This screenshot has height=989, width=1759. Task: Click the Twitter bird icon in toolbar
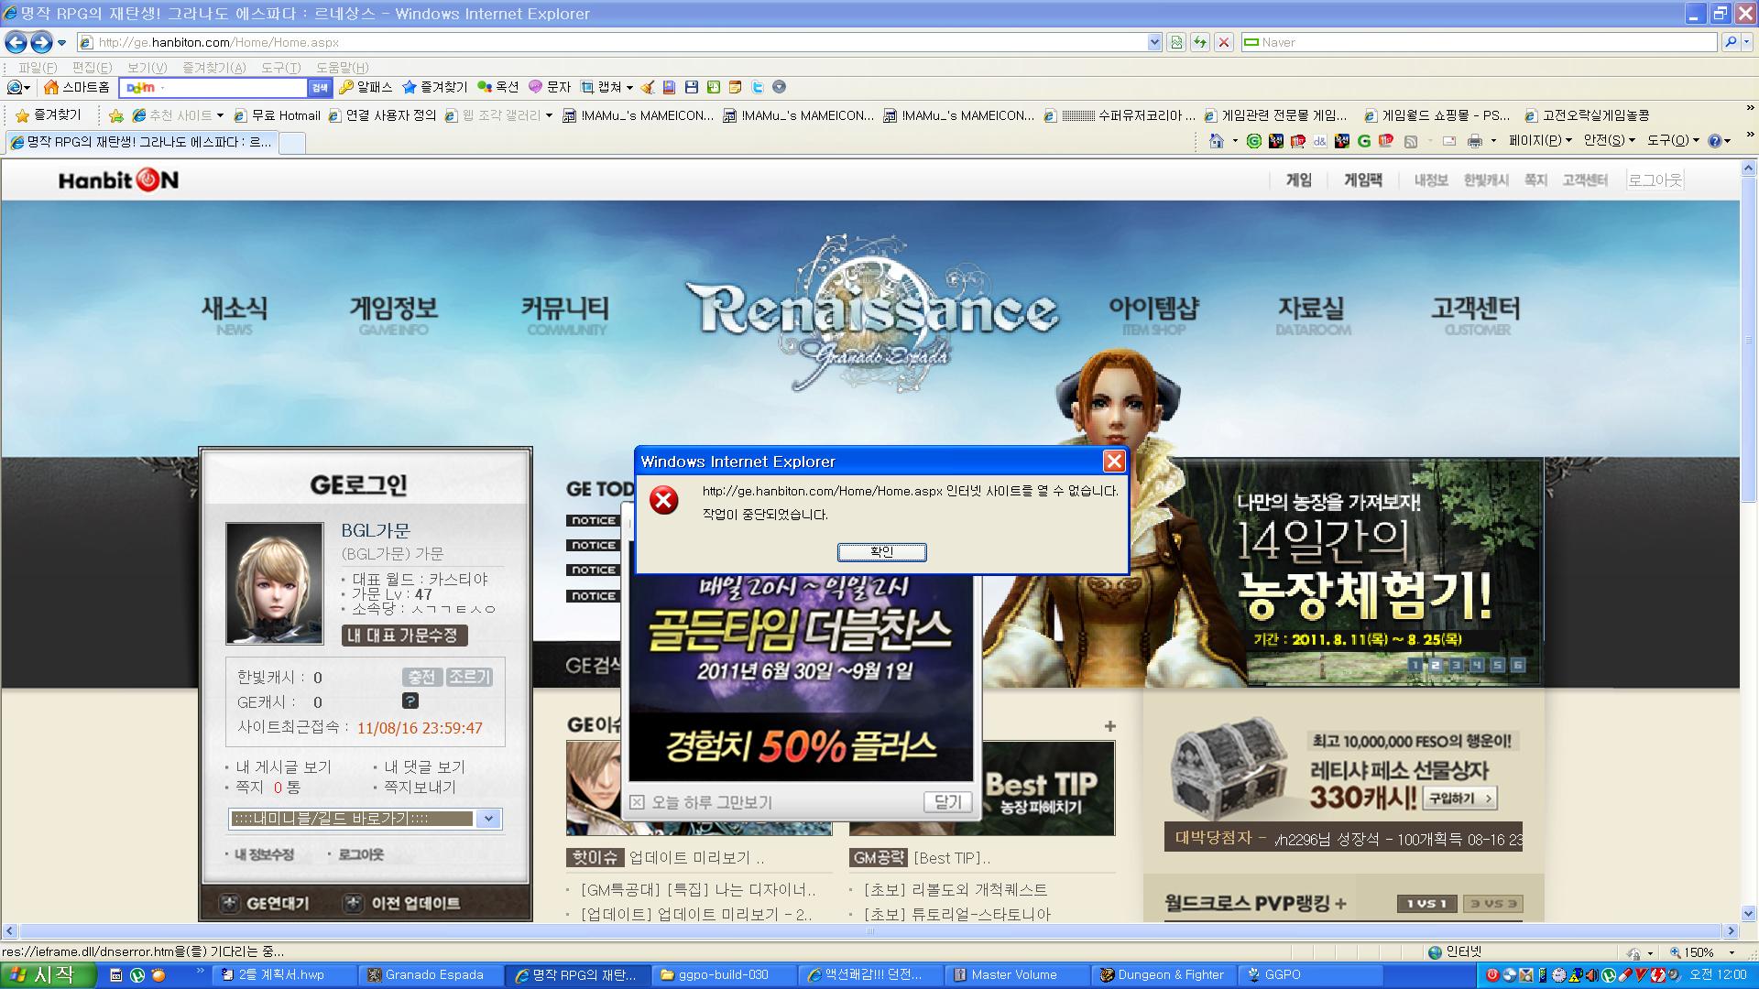pyautogui.click(x=757, y=87)
